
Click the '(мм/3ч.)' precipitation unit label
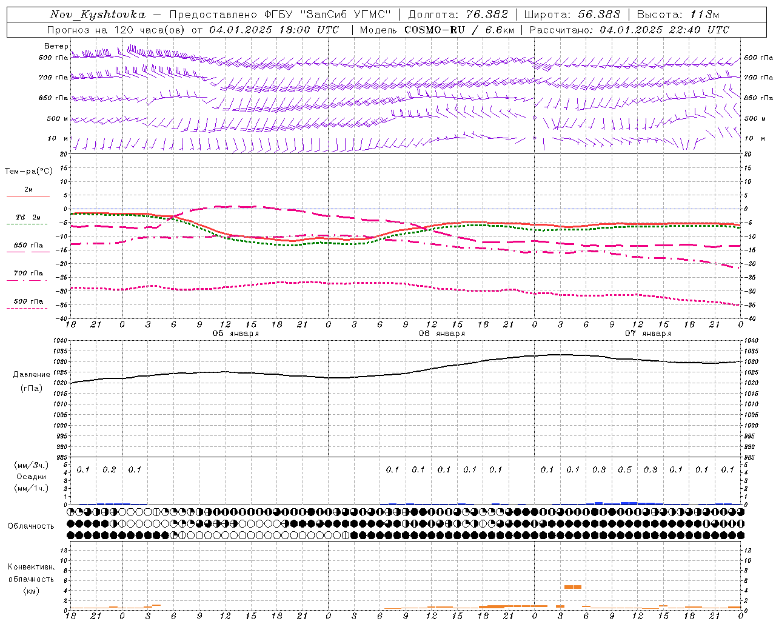coord(32,465)
